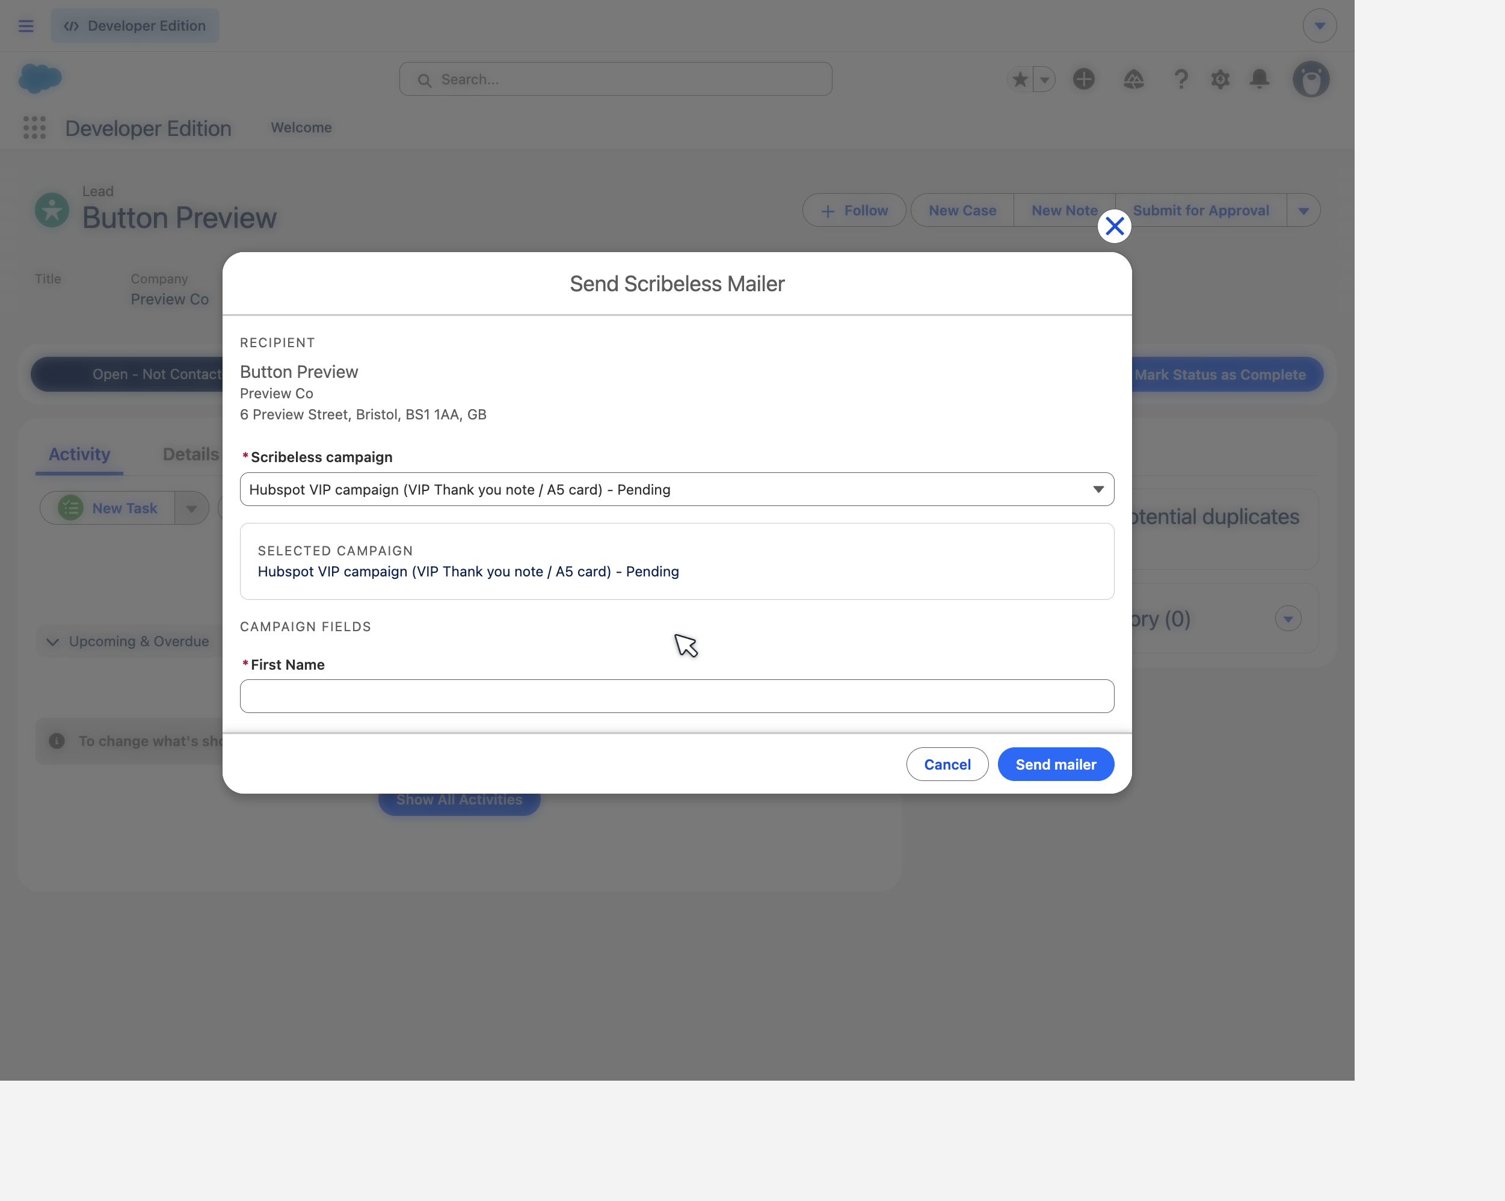
Task: Click the Developer Edition badge
Action: tap(135, 26)
